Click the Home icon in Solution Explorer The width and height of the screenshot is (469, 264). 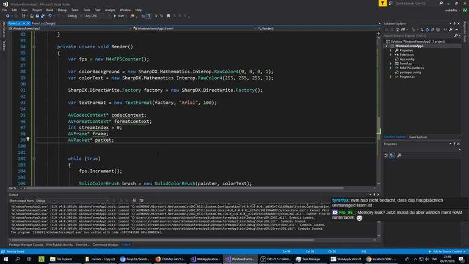tap(397, 29)
